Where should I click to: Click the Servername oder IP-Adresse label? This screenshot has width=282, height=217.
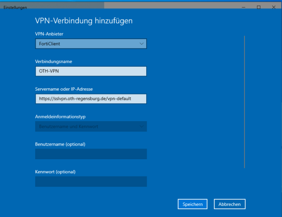click(64, 89)
